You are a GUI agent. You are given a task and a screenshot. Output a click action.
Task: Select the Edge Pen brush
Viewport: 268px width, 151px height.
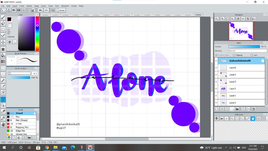pyautogui.click(x=21, y=131)
